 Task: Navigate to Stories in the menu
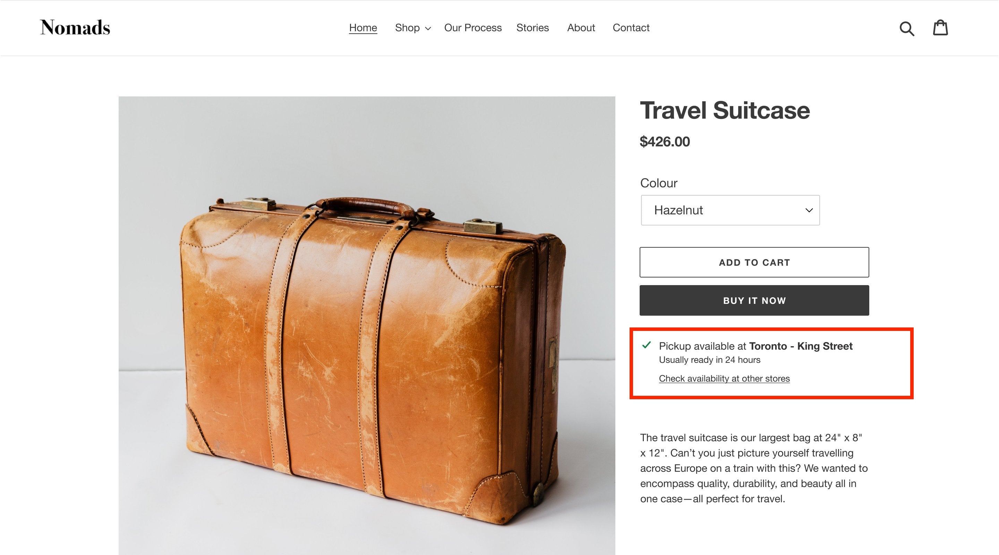click(532, 28)
